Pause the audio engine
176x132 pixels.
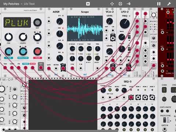159,4
